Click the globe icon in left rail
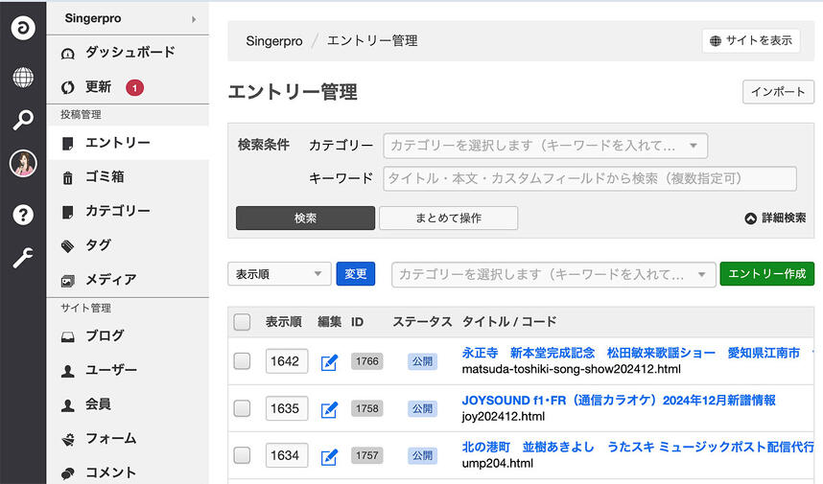 (23, 78)
